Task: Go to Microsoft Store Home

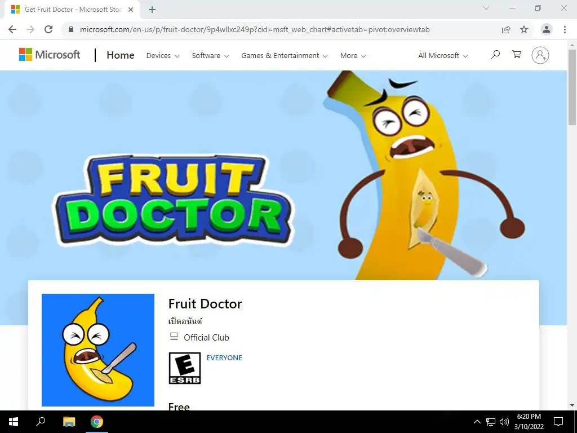Action: (121, 55)
